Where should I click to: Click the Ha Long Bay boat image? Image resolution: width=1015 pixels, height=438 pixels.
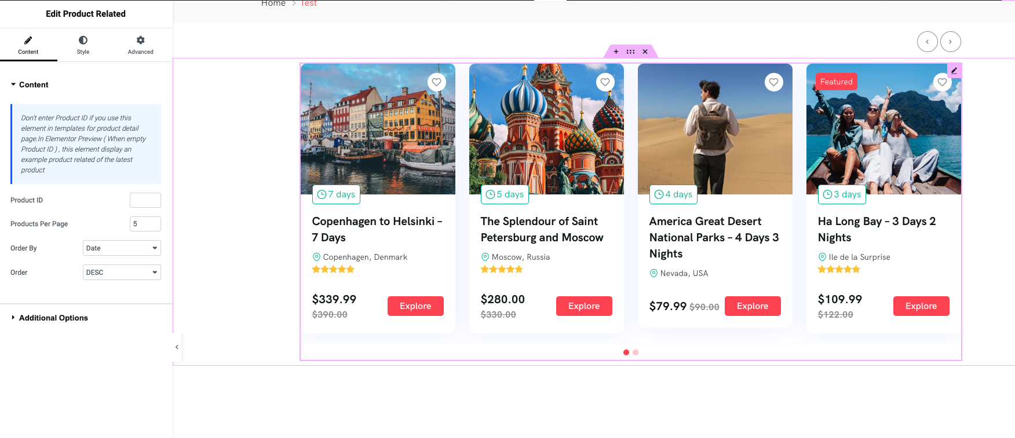(x=883, y=129)
